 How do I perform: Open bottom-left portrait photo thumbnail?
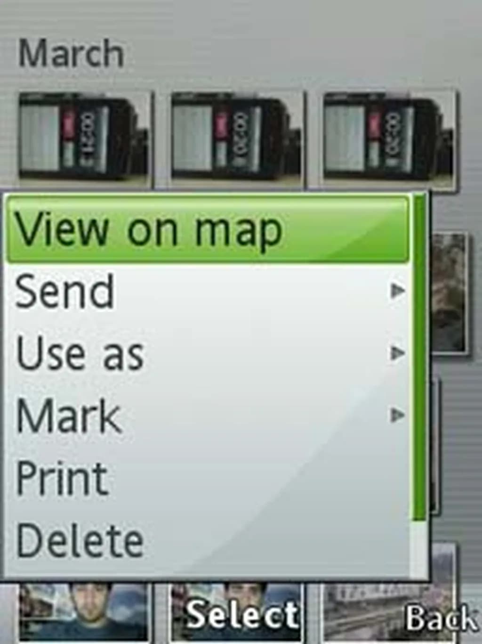pyautogui.click(x=83, y=612)
